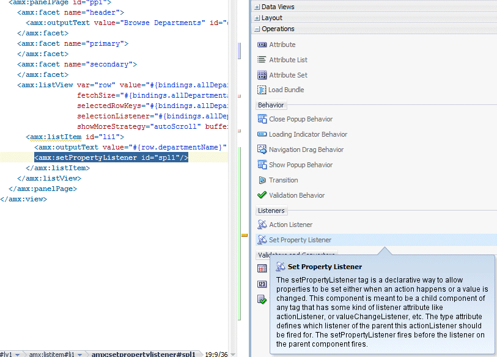Screen dimensions: 497x357
Task: Click the Close Popup Behavior label
Action: click(301, 119)
